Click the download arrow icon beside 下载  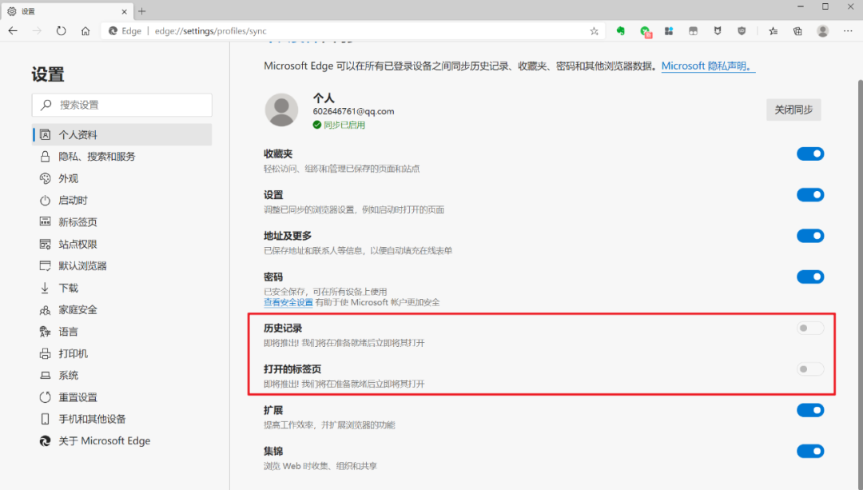click(x=45, y=288)
